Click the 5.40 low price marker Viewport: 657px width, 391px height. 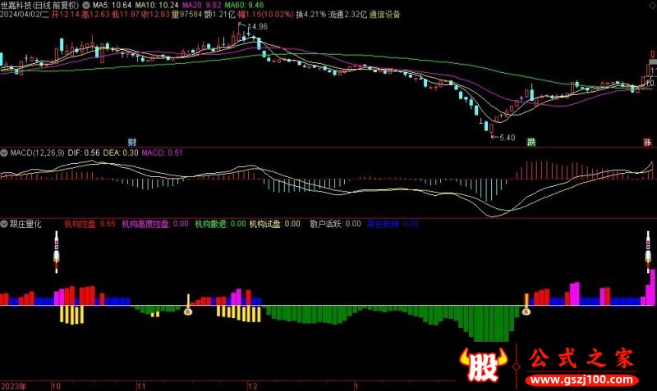(506, 138)
